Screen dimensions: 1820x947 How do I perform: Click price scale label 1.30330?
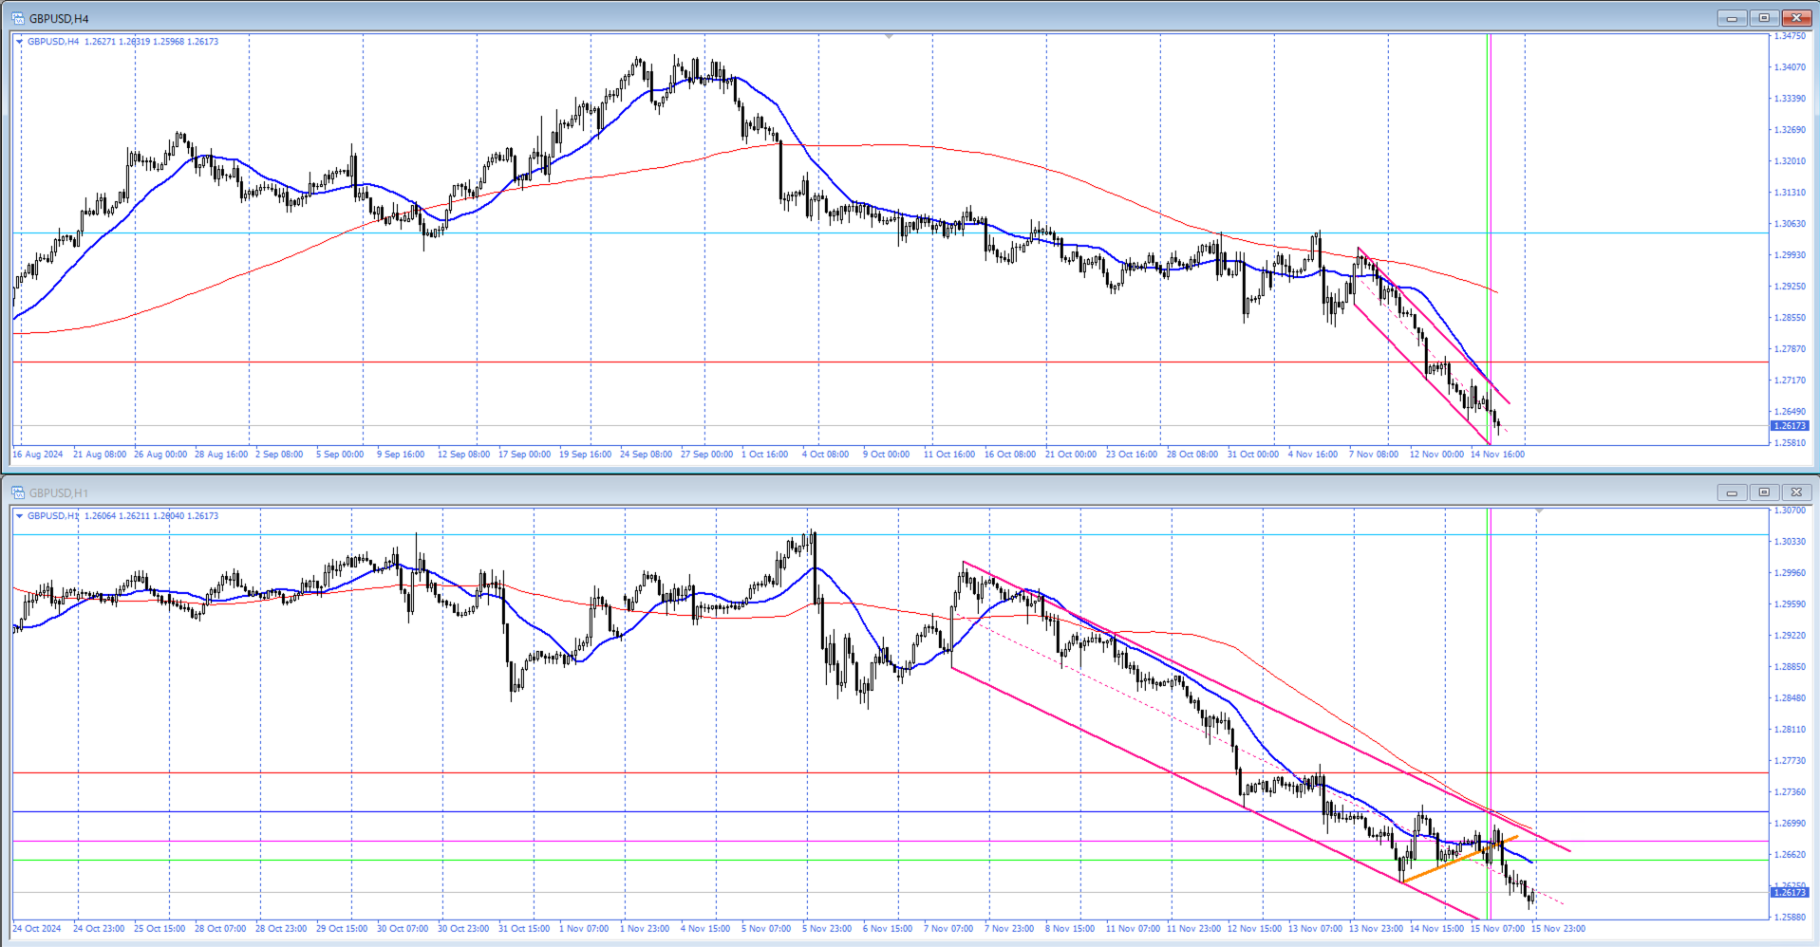1790,542
